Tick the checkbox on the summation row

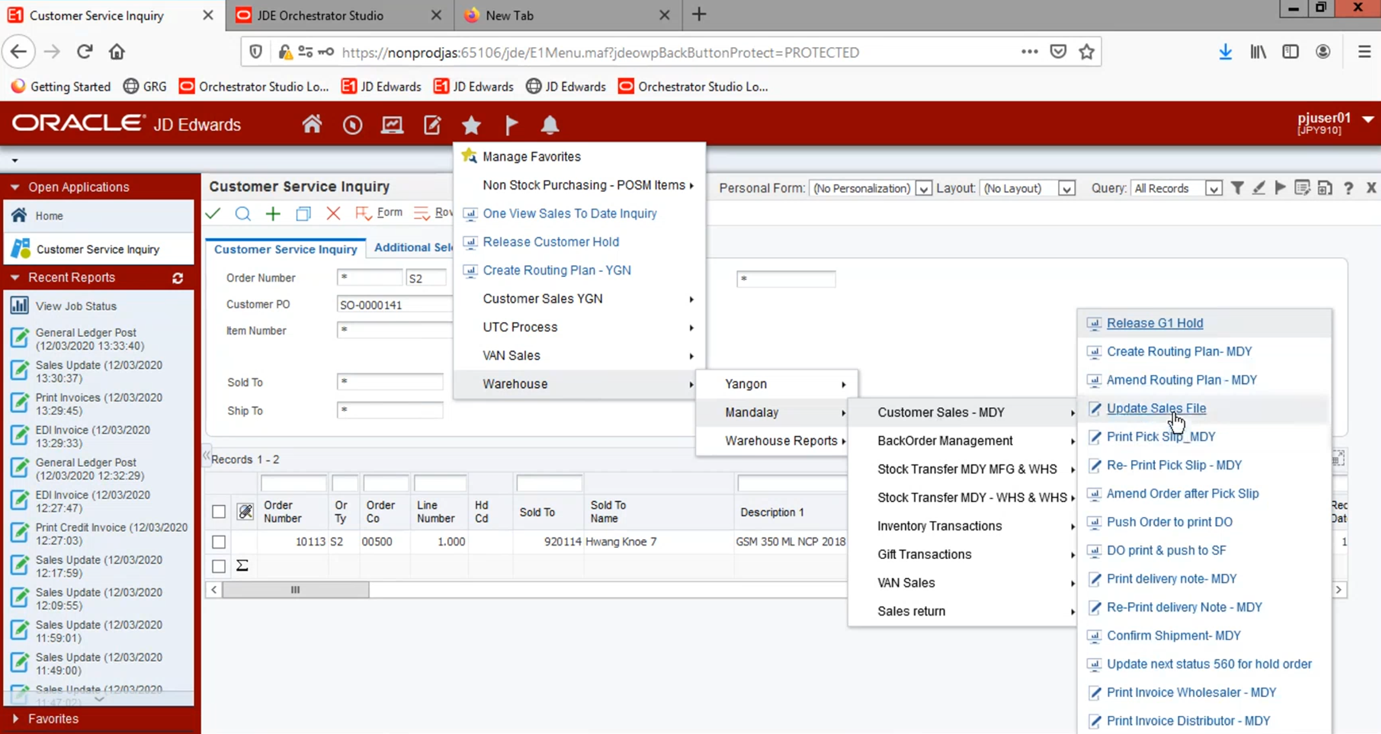(x=219, y=566)
